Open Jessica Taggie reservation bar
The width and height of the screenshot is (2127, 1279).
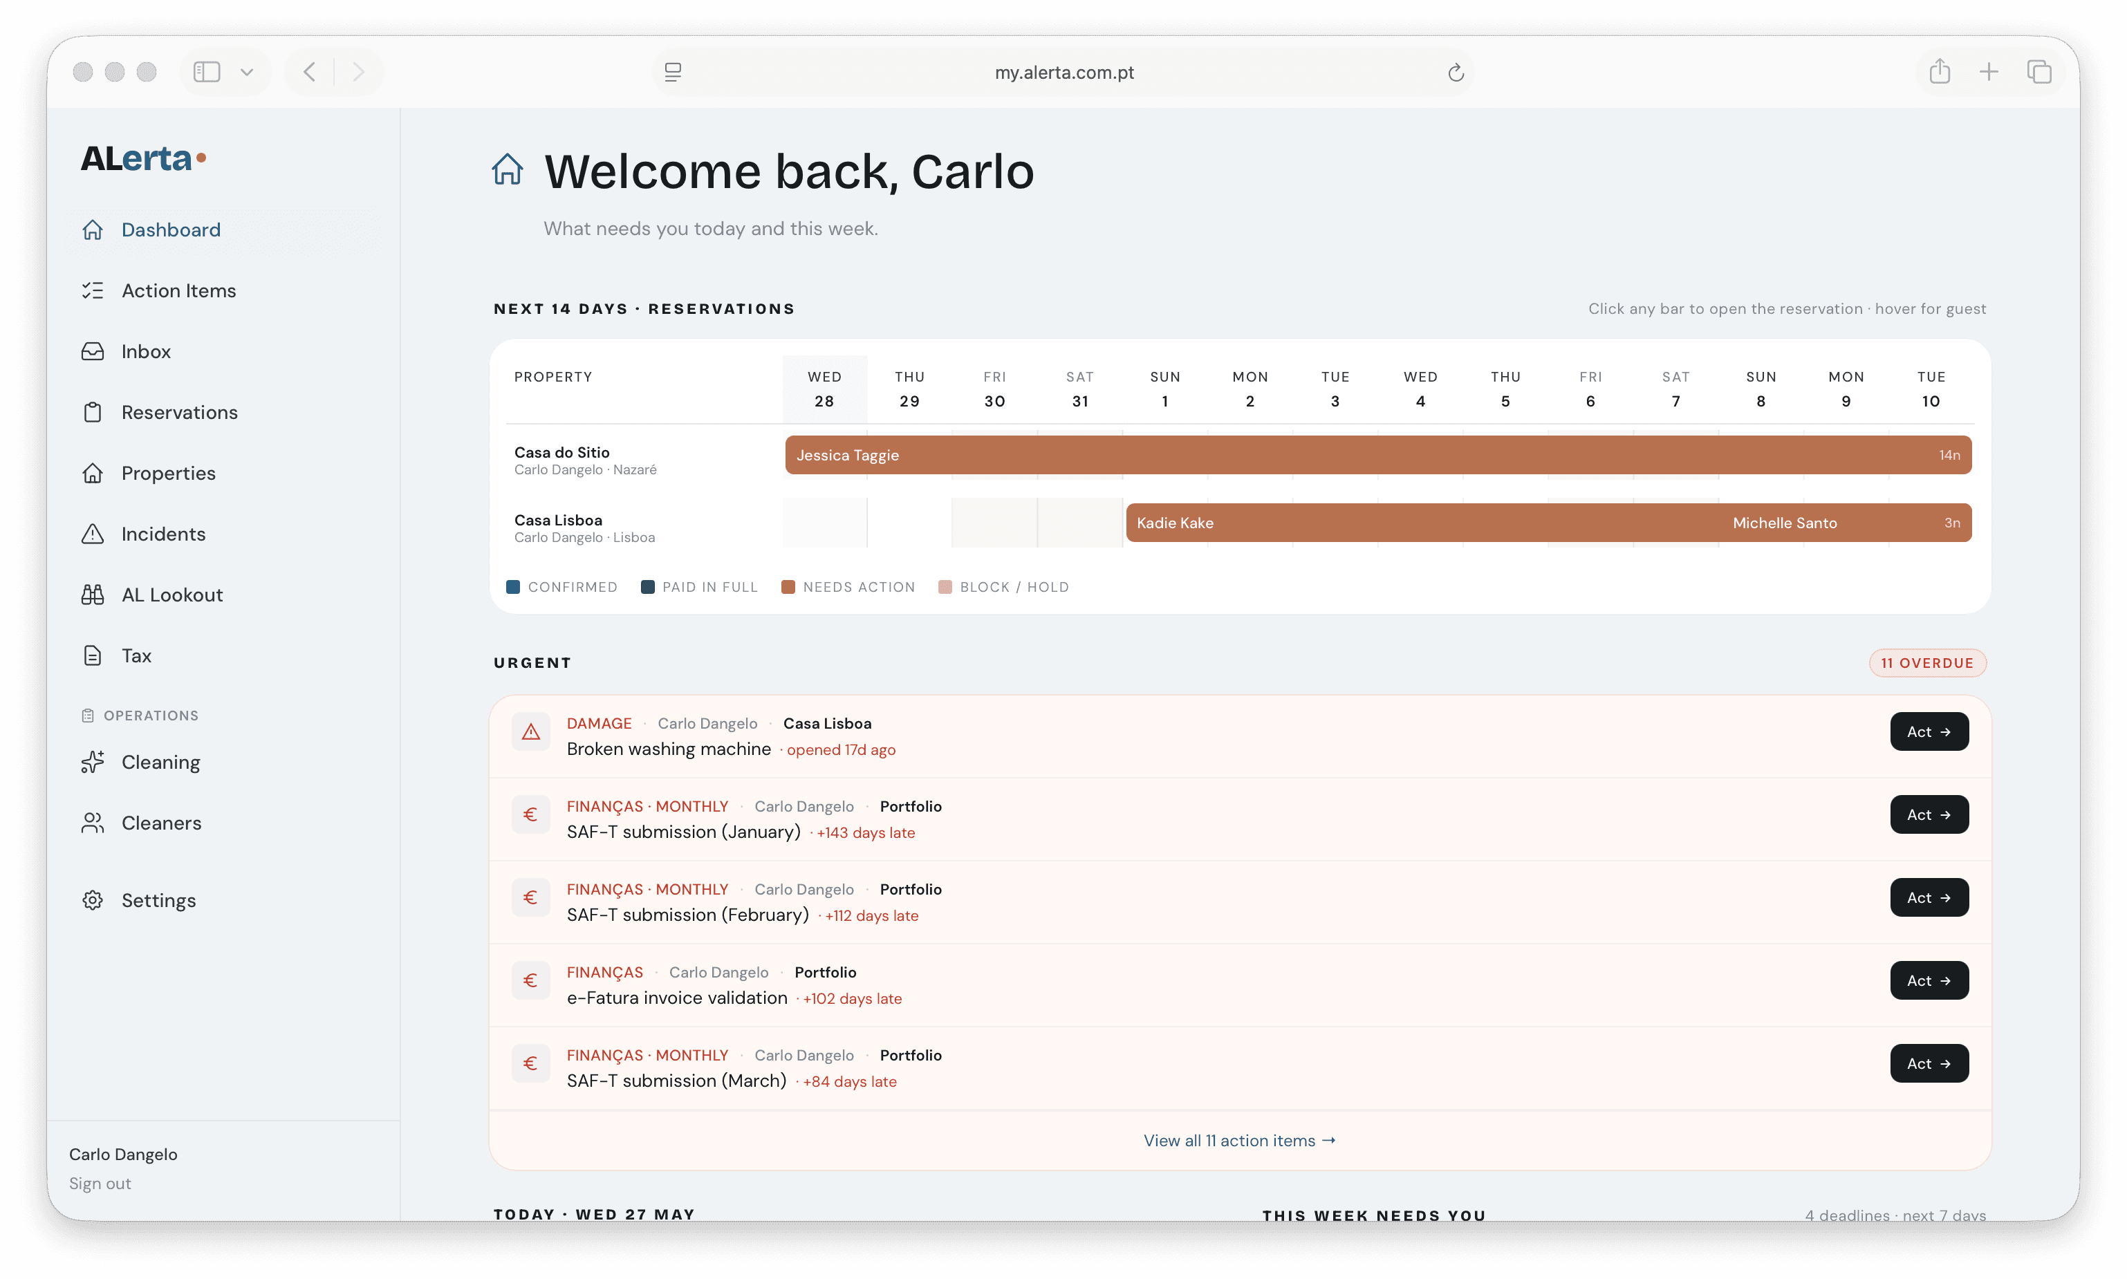(1378, 455)
